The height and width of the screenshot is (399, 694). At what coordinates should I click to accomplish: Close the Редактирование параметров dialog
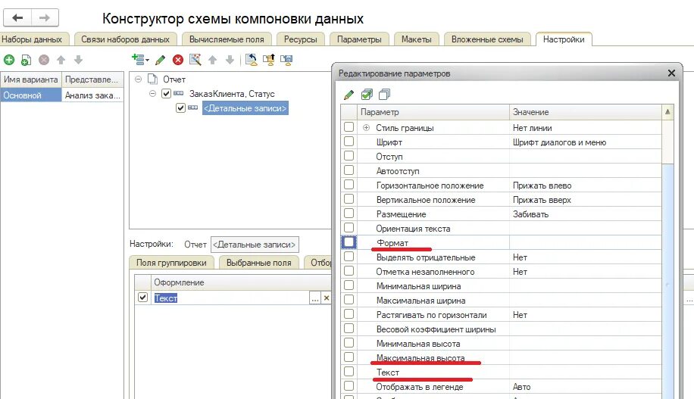(671, 73)
